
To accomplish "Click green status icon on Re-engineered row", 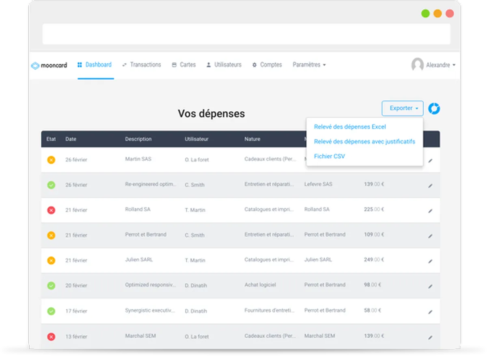I will pyautogui.click(x=51, y=185).
